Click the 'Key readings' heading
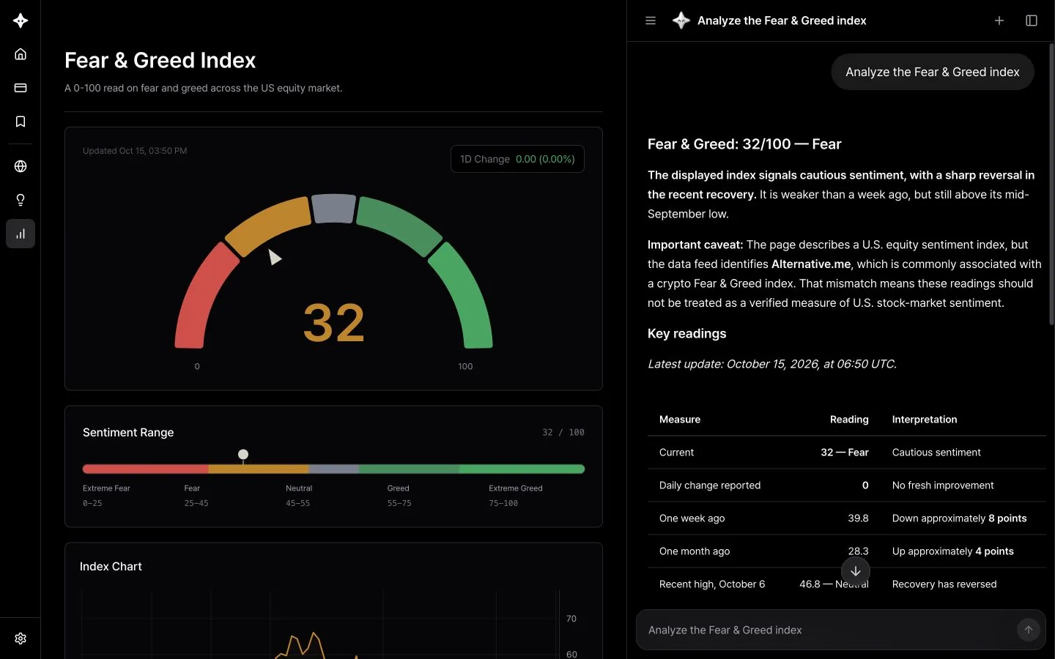1055x659 pixels. [x=687, y=334]
